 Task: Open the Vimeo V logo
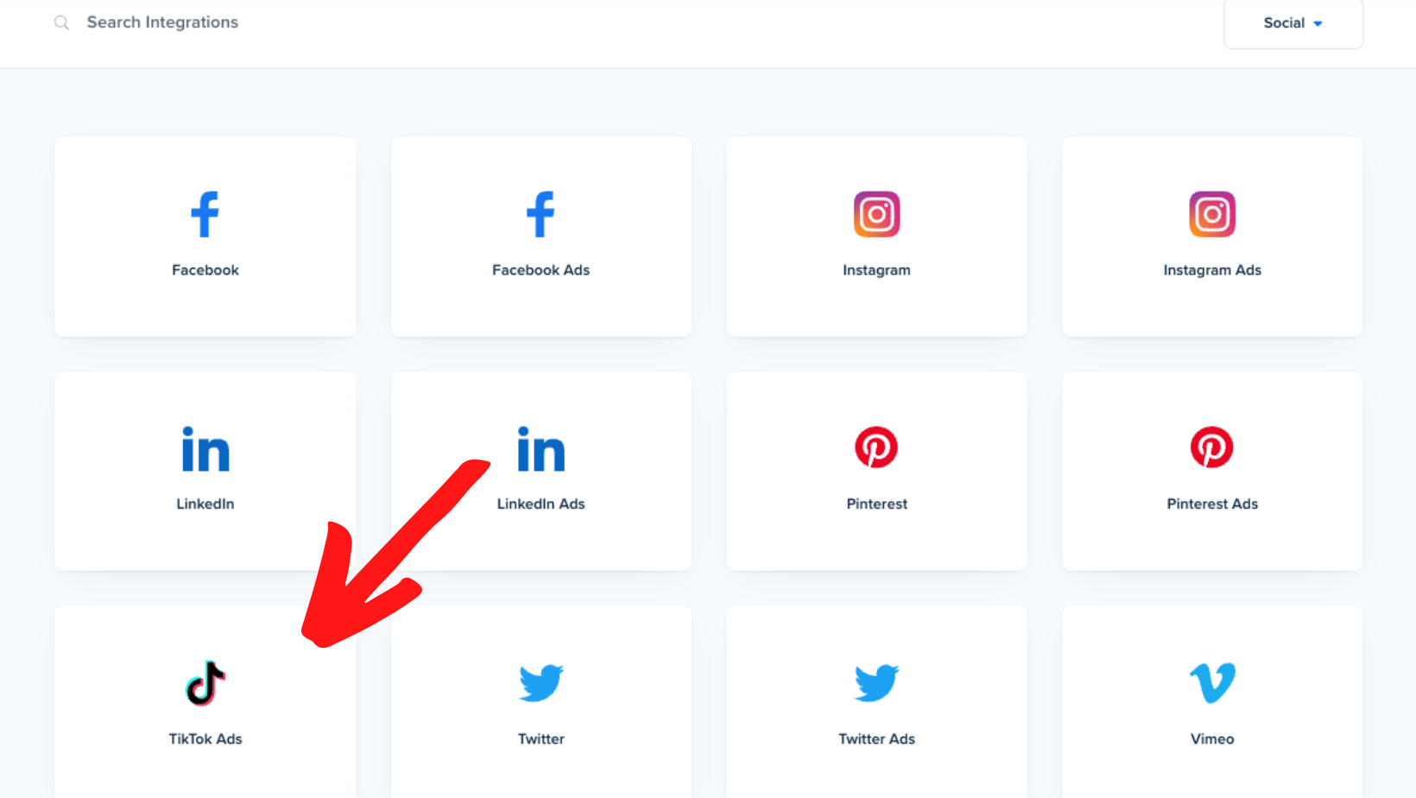point(1212,683)
